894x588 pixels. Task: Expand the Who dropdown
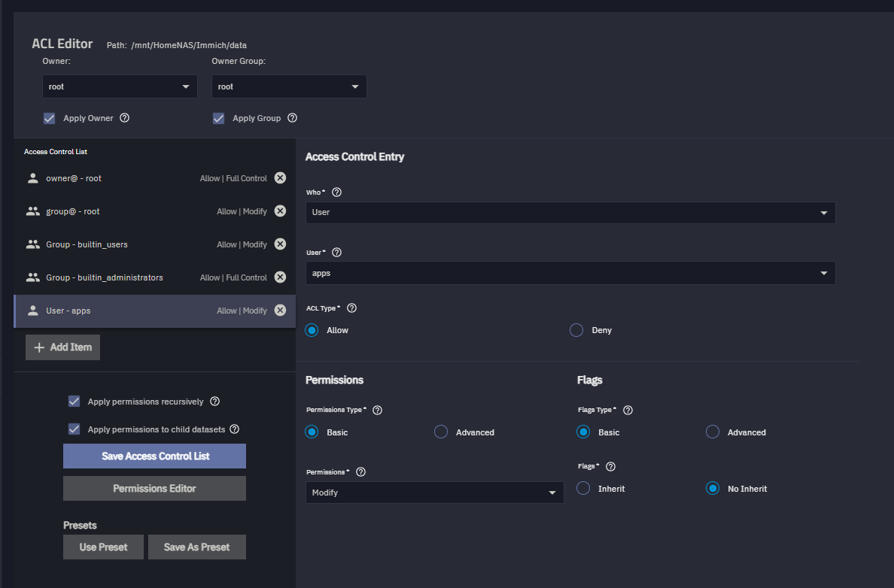(570, 213)
